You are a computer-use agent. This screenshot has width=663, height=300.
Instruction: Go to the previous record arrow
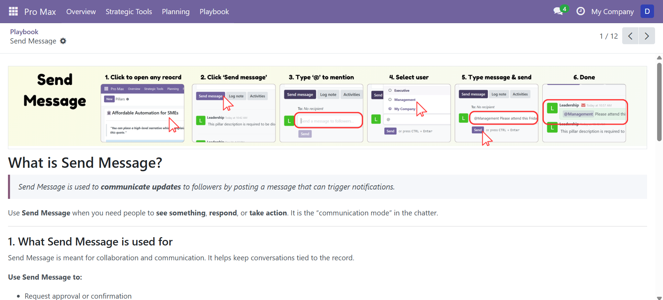pos(630,36)
